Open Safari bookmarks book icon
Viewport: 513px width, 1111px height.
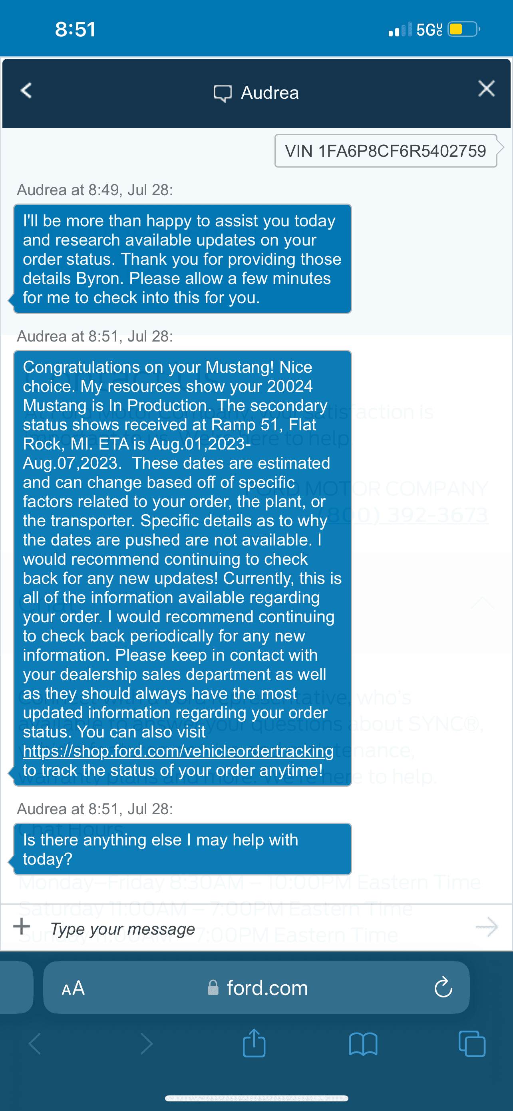point(363,1044)
